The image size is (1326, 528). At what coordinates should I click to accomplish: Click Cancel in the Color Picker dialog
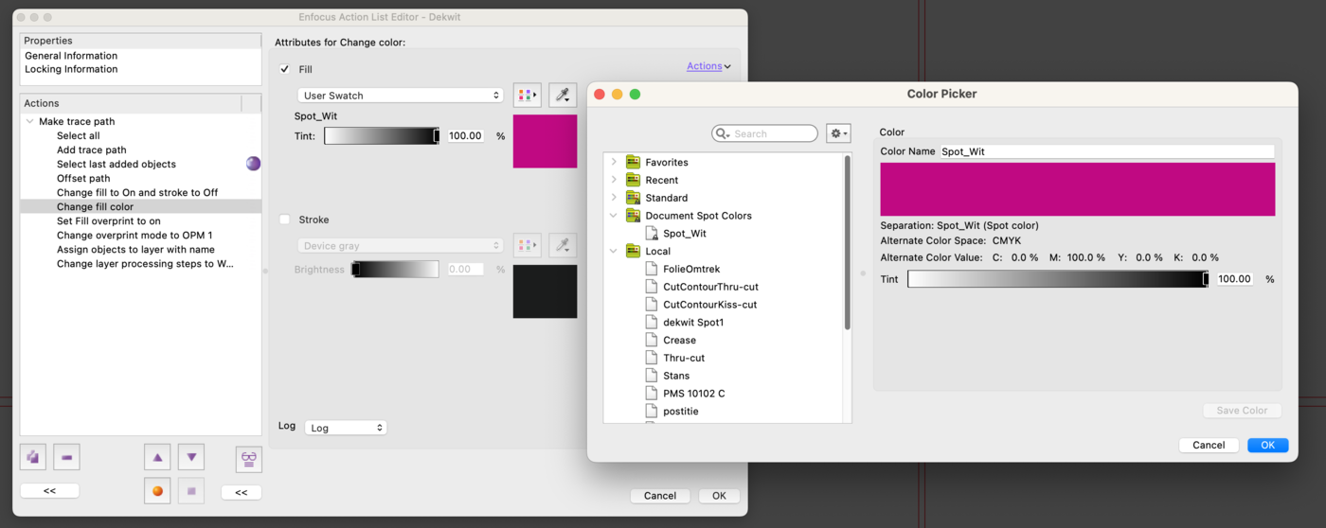click(1209, 445)
